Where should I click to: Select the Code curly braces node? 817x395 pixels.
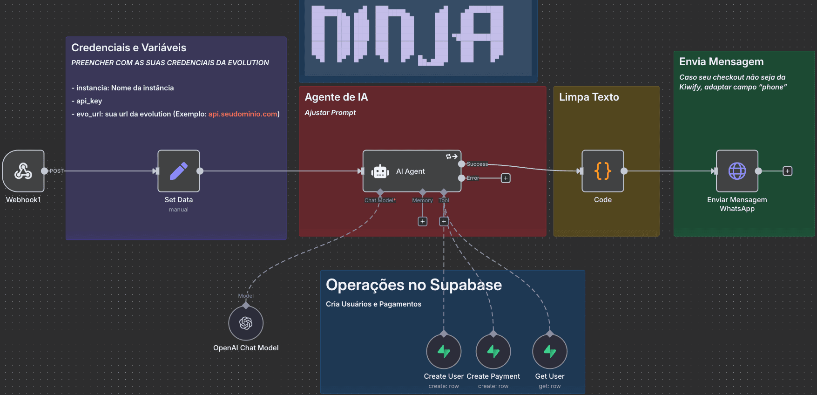(x=602, y=171)
